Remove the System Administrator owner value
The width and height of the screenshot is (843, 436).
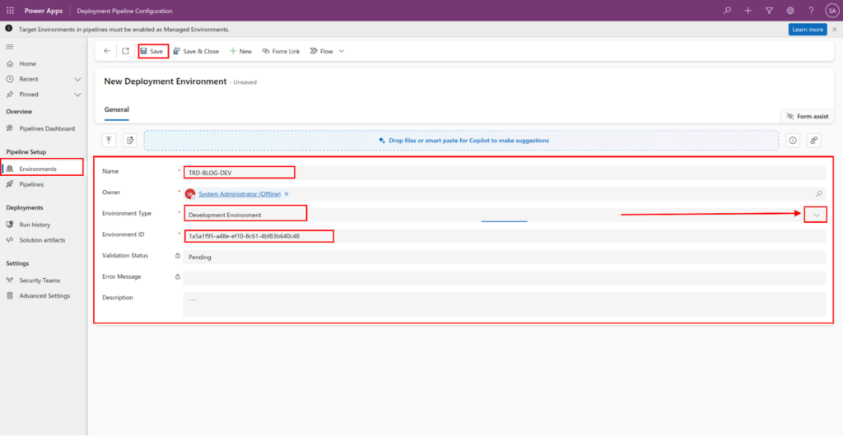(286, 194)
